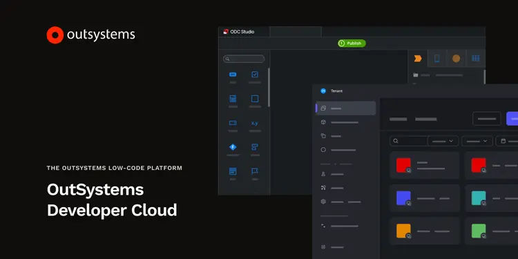Pick the Button widget icon in toolbox
The width and height of the screenshot is (518, 259).
[x=233, y=75]
